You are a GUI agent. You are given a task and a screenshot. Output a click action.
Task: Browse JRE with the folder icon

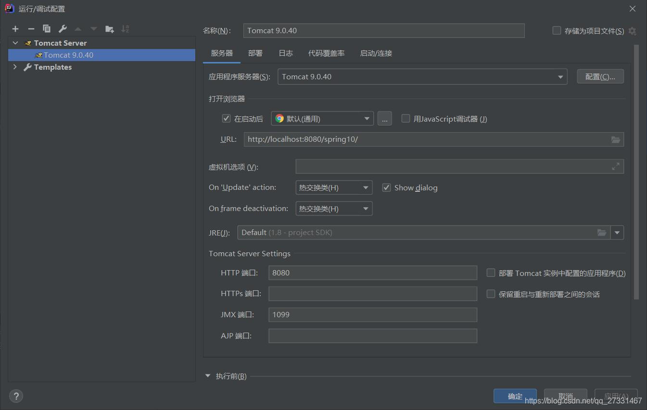[602, 233]
